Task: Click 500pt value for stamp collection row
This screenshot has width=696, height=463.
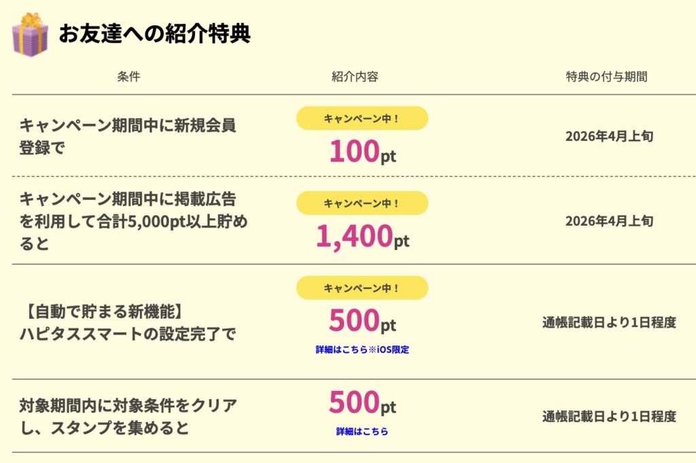Action: pos(362,404)
